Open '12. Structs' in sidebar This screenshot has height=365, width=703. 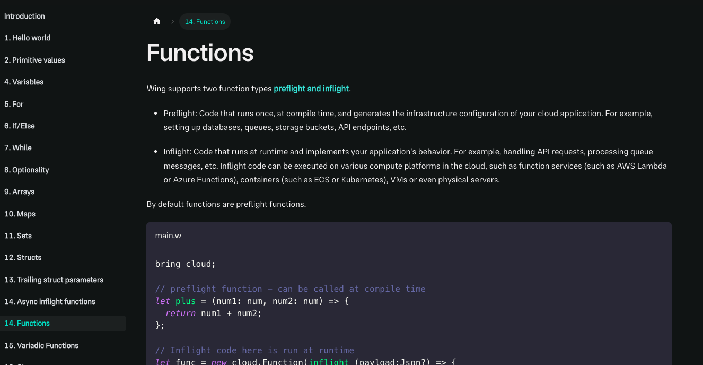[x=23, y=258]
